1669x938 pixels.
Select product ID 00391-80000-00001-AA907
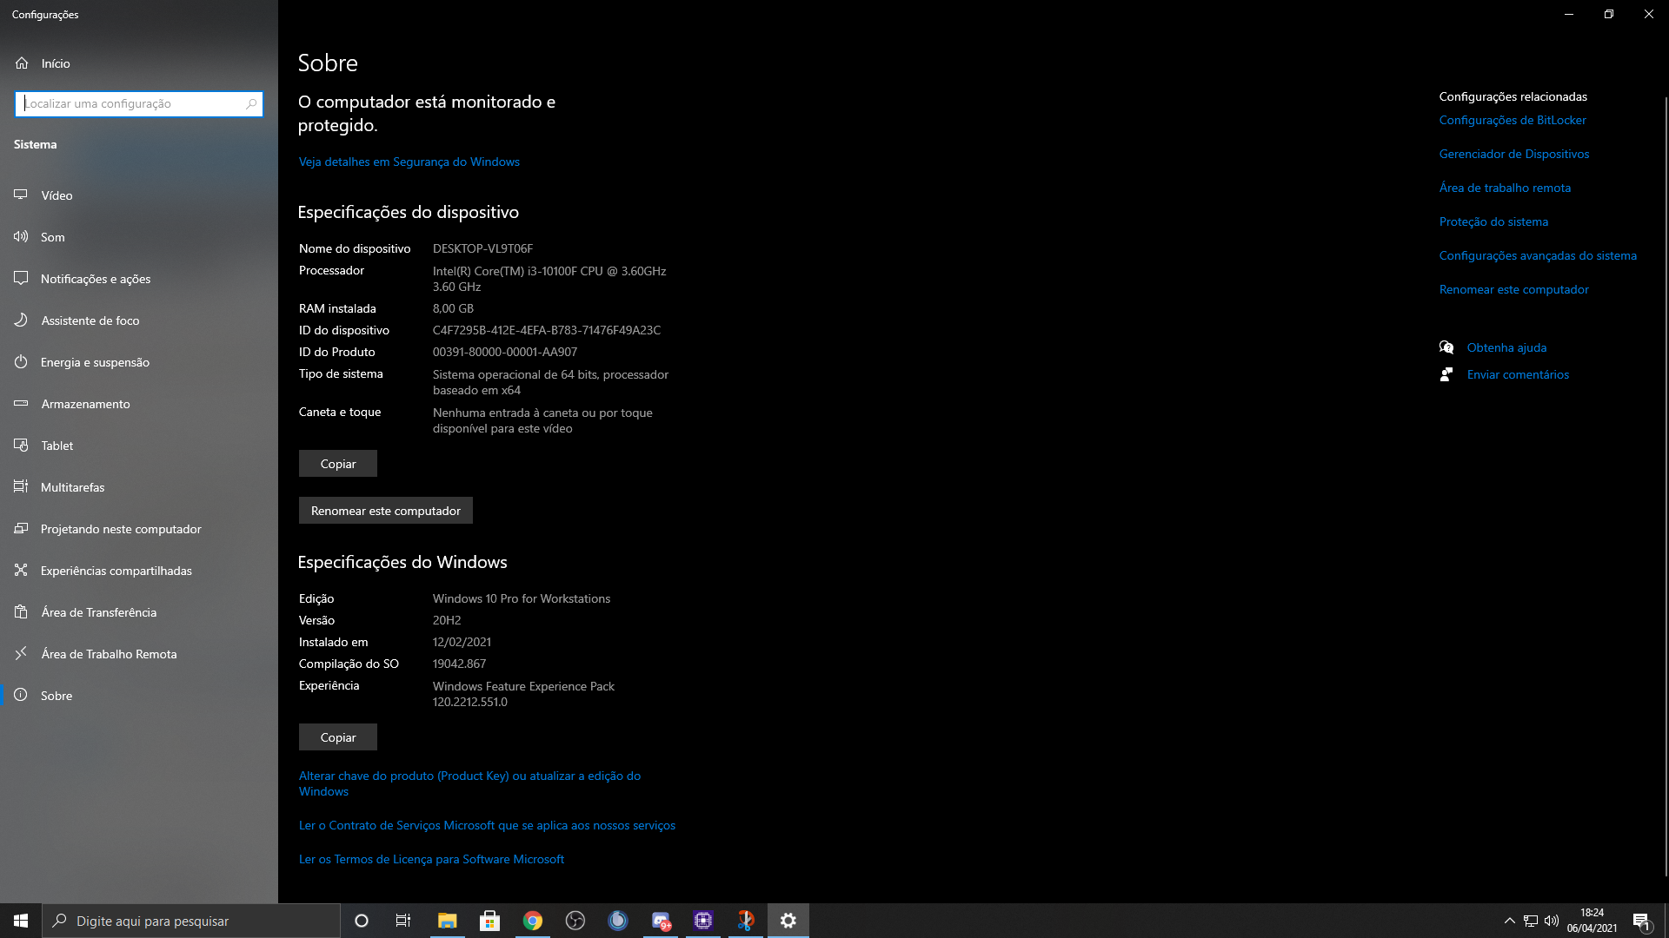tap(505, 353)
